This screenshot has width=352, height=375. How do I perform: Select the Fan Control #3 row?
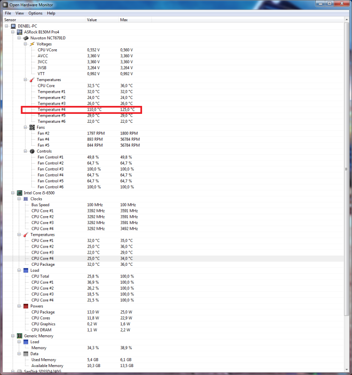click(x=173, y=169)
